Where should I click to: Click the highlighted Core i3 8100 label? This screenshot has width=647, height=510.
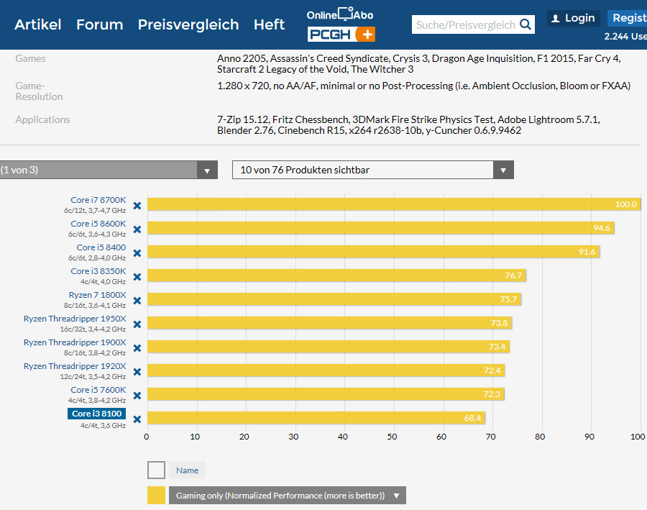96,414
